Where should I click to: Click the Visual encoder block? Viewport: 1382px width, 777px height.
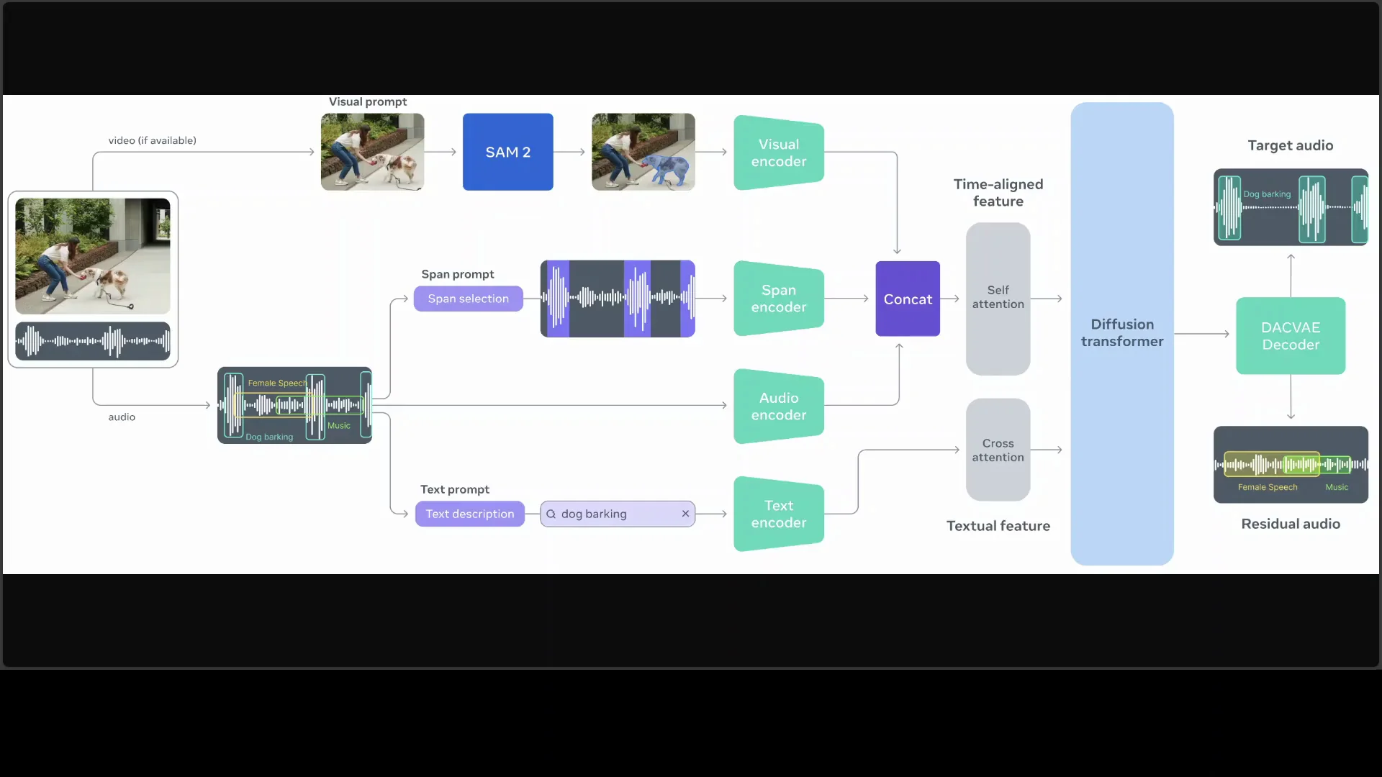pos(779,153)
